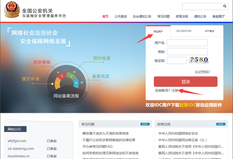Image resolution: width=233 pixels, height=159 pixels.
Task: Select the 网站用户 login tab
Action: tap(158, 31)
